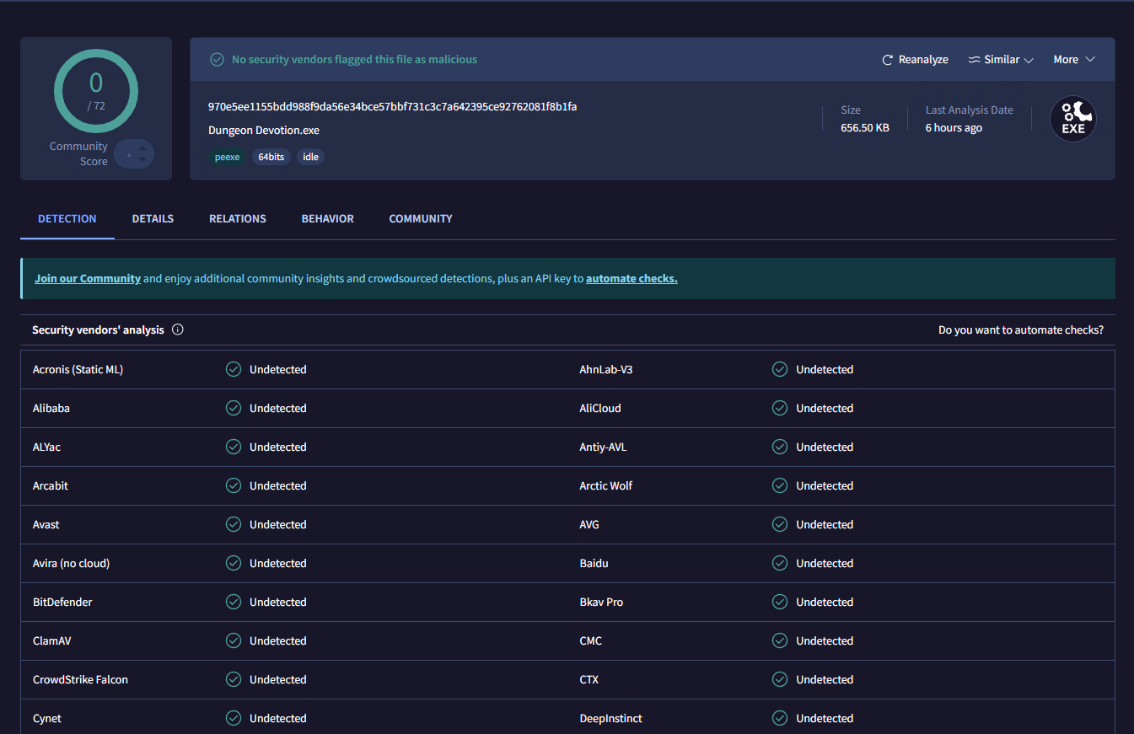
Task: Click the Undetected result for Avast
Action: pos(278,524)
